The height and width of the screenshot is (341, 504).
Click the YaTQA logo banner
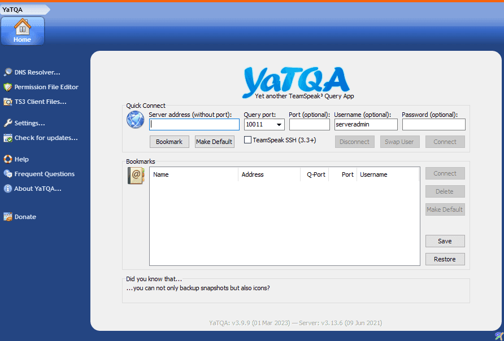pyautogui.click(x=296, y=82)
